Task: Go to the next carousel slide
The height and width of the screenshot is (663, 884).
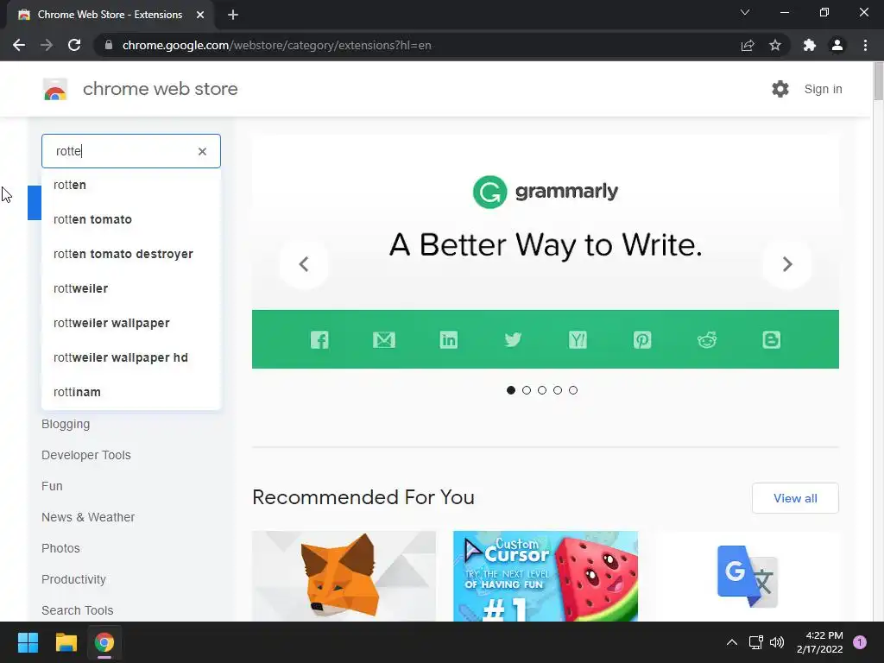Action: pyautogui.click(x=787, y=264)
